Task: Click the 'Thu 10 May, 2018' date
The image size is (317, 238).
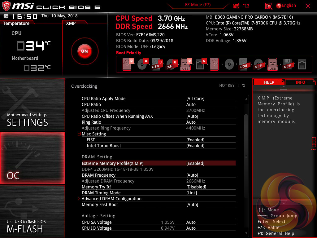Action: 59,16
